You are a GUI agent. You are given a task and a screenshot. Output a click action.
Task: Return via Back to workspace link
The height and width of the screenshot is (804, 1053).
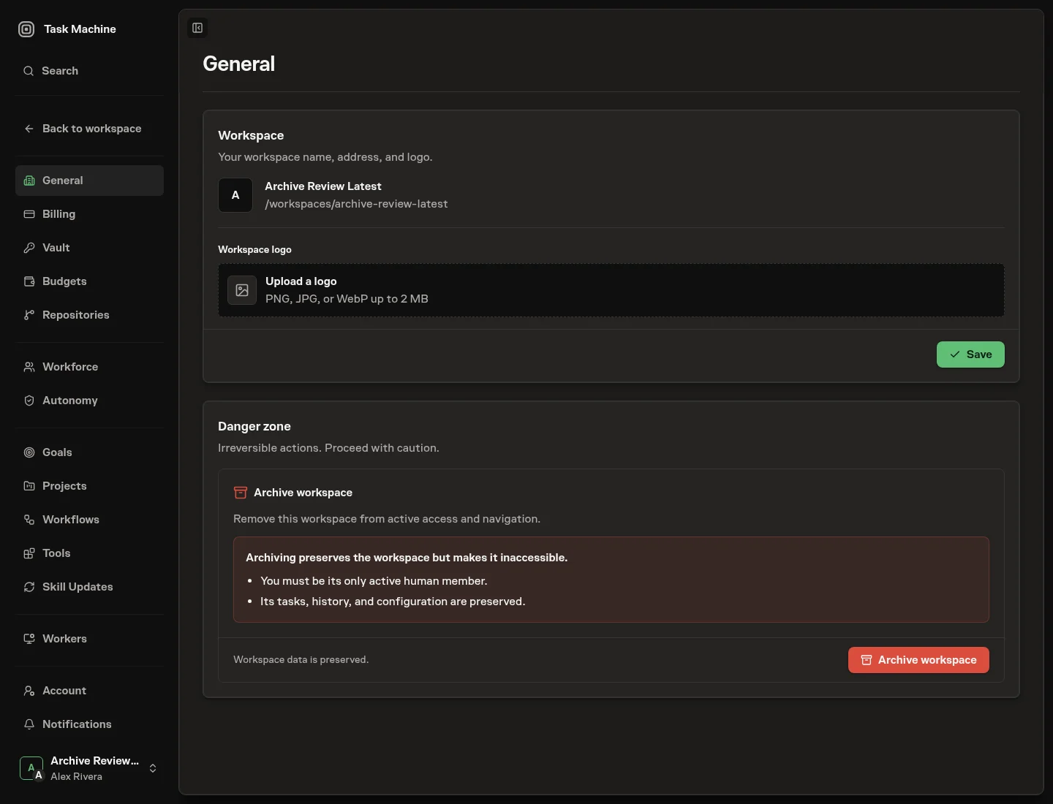pyautogui.click(x=89, y=129)
